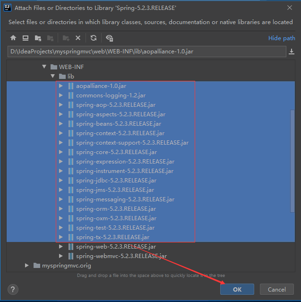Image resolution: width=301 pixels, height=302 pixels.
Task: Expand the aopalliance-1.0.jar node
Action: pos(61,86)
